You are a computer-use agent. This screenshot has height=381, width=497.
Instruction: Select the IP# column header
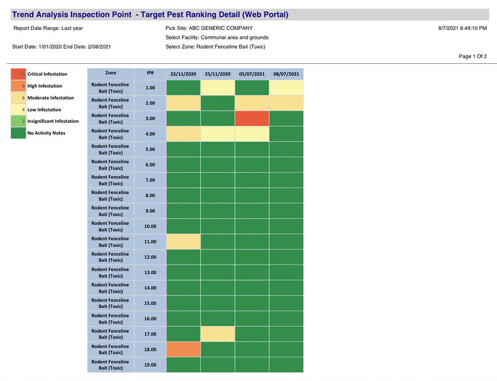click(150, 73)
